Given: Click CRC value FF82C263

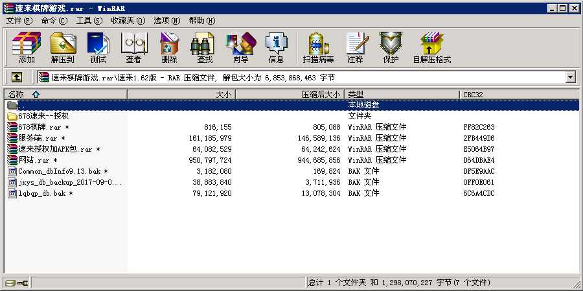Looking at the screenshot, I should pyautogui.click(x=479, y=127).
